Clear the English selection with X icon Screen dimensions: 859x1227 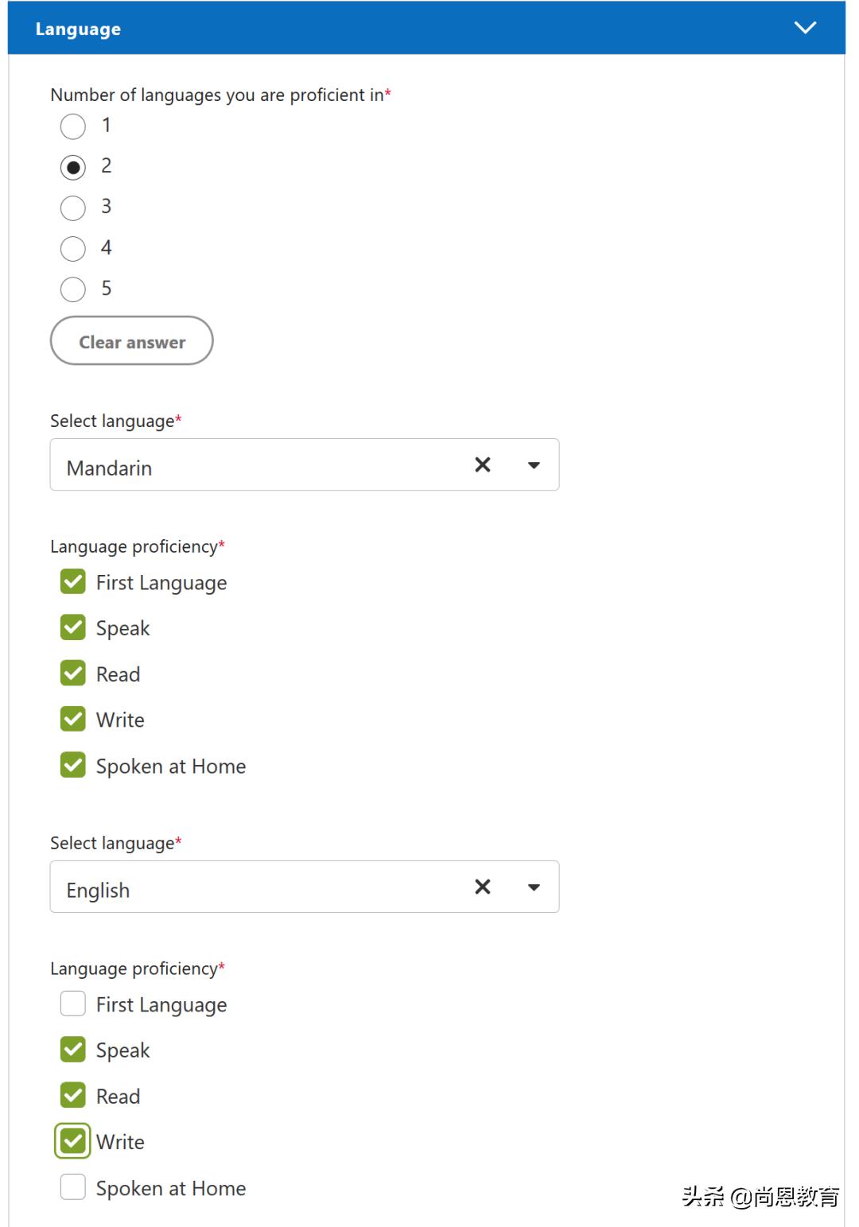[483, 887]
